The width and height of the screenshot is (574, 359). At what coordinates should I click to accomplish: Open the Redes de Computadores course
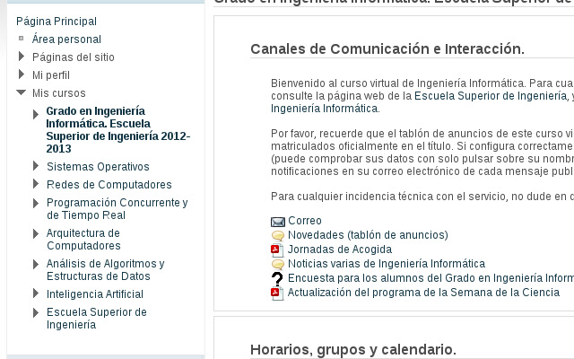coord(109,185)
